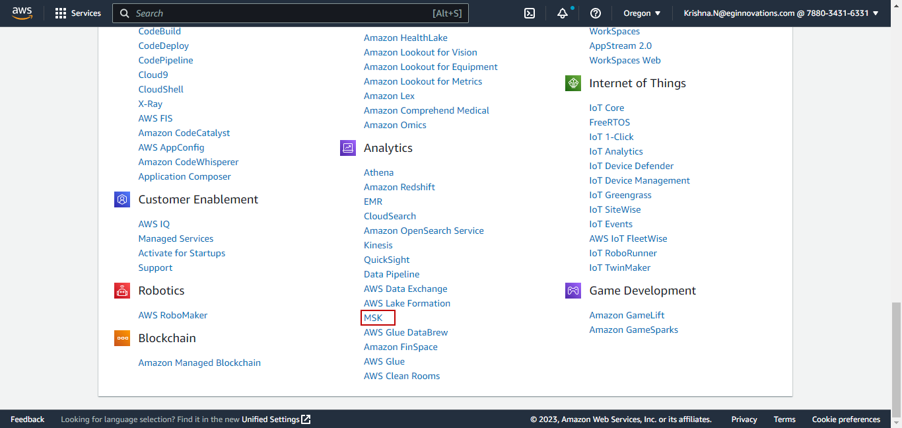Open Unified Settings link in footer
Screen dimensions: 902x428
276,419
